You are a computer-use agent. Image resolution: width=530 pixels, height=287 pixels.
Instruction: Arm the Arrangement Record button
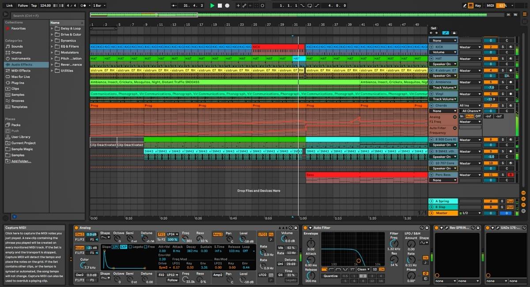(x=227, y=5)
